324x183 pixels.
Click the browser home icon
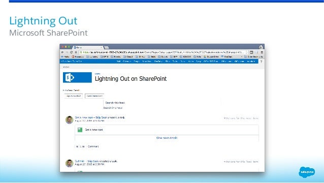[76, 52]
